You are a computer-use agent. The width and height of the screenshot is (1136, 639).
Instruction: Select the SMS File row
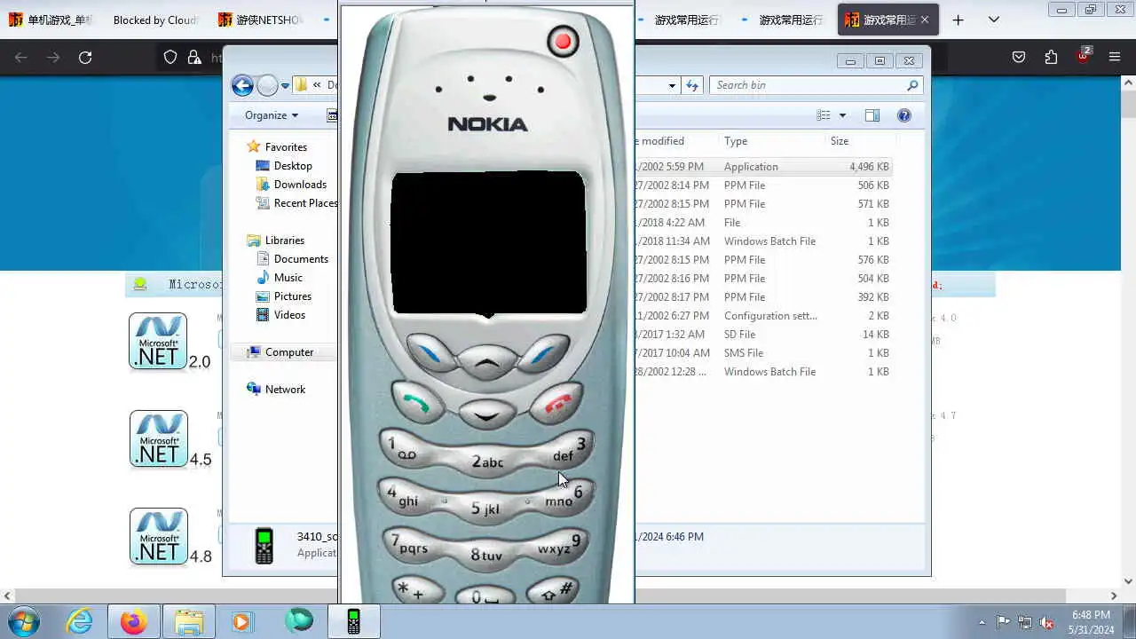(x=763, y=353)
